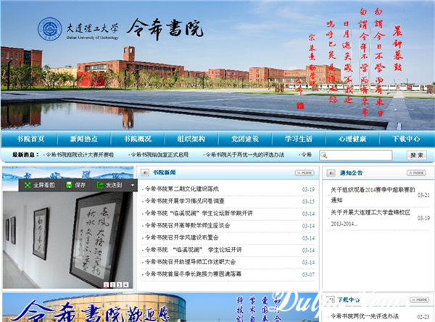Image resolution: width=435 pixels, height=322 pixels.
Task: Open notice 关于开展大连理工大学盘锦校区 2013-2014
Action: click(x=370, y=218)
